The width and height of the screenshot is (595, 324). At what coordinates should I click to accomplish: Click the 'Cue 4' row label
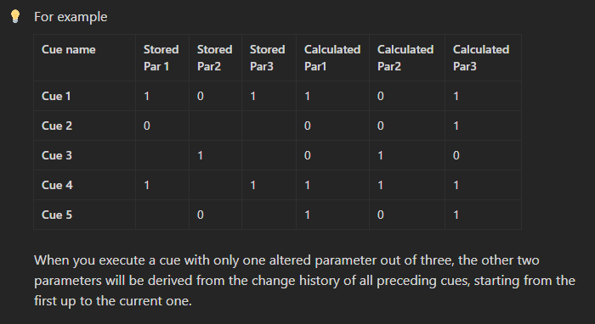pos(57,185)
